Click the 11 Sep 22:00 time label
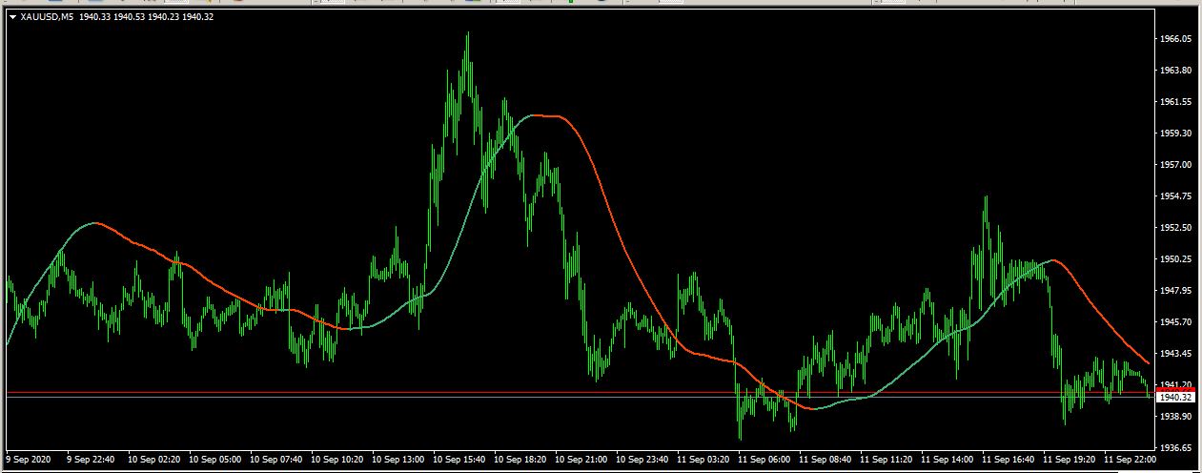The height and width of the screenshot is (473, 1202). (x=1131, y=460)
